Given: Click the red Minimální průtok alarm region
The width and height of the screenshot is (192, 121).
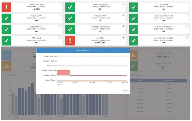Looking at the screenshot, I should coord(63,73).
